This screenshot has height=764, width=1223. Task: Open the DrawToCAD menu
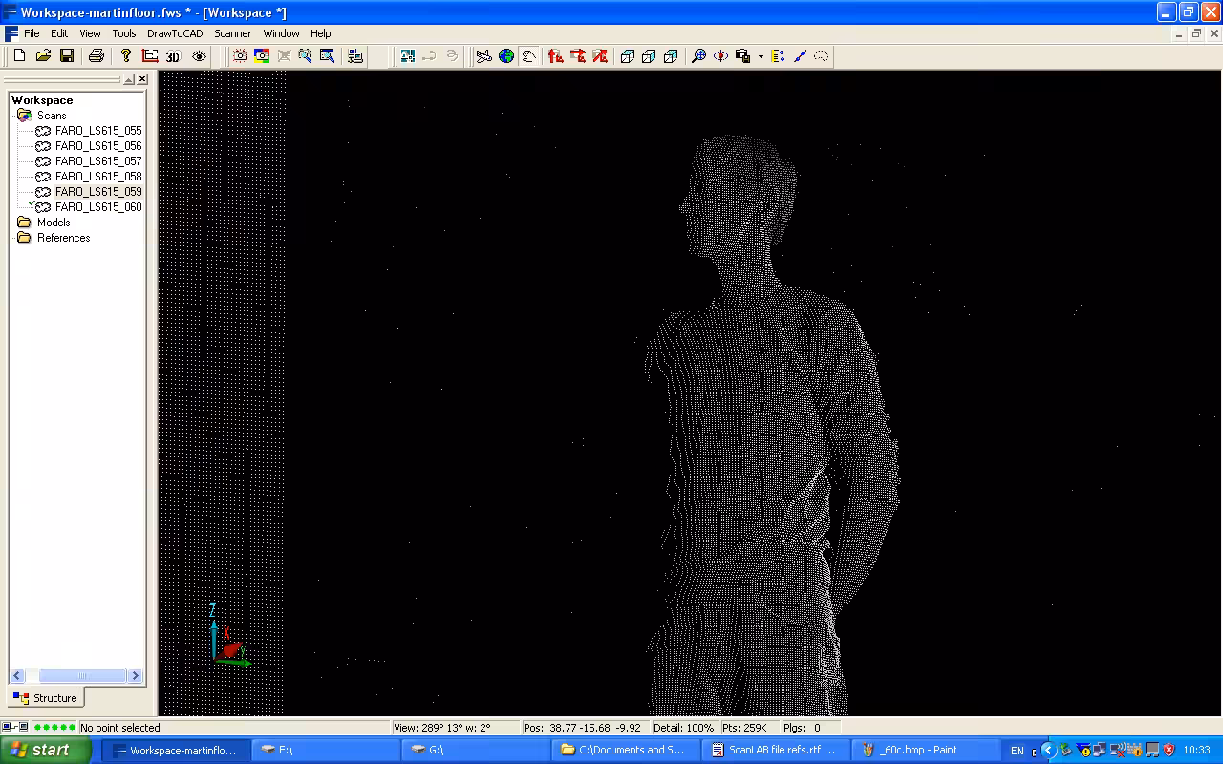point(175,33)
